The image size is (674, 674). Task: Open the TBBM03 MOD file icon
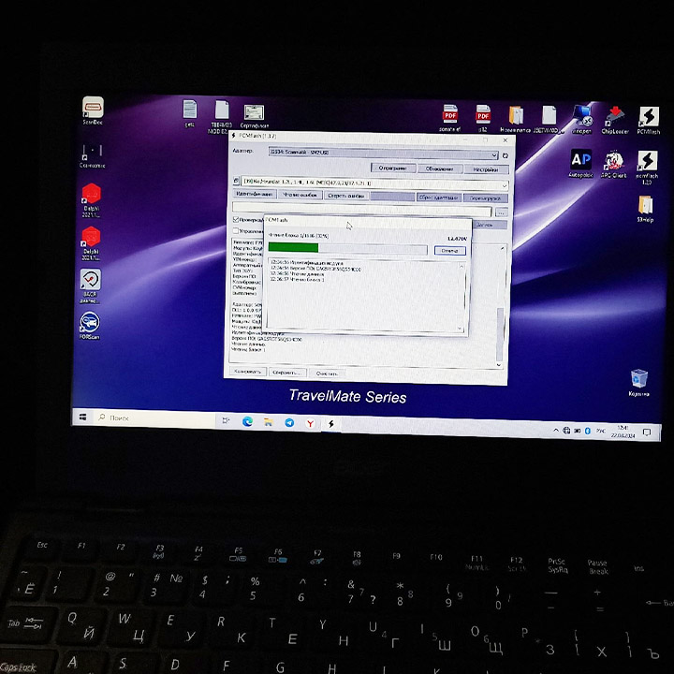click(221, 116)
